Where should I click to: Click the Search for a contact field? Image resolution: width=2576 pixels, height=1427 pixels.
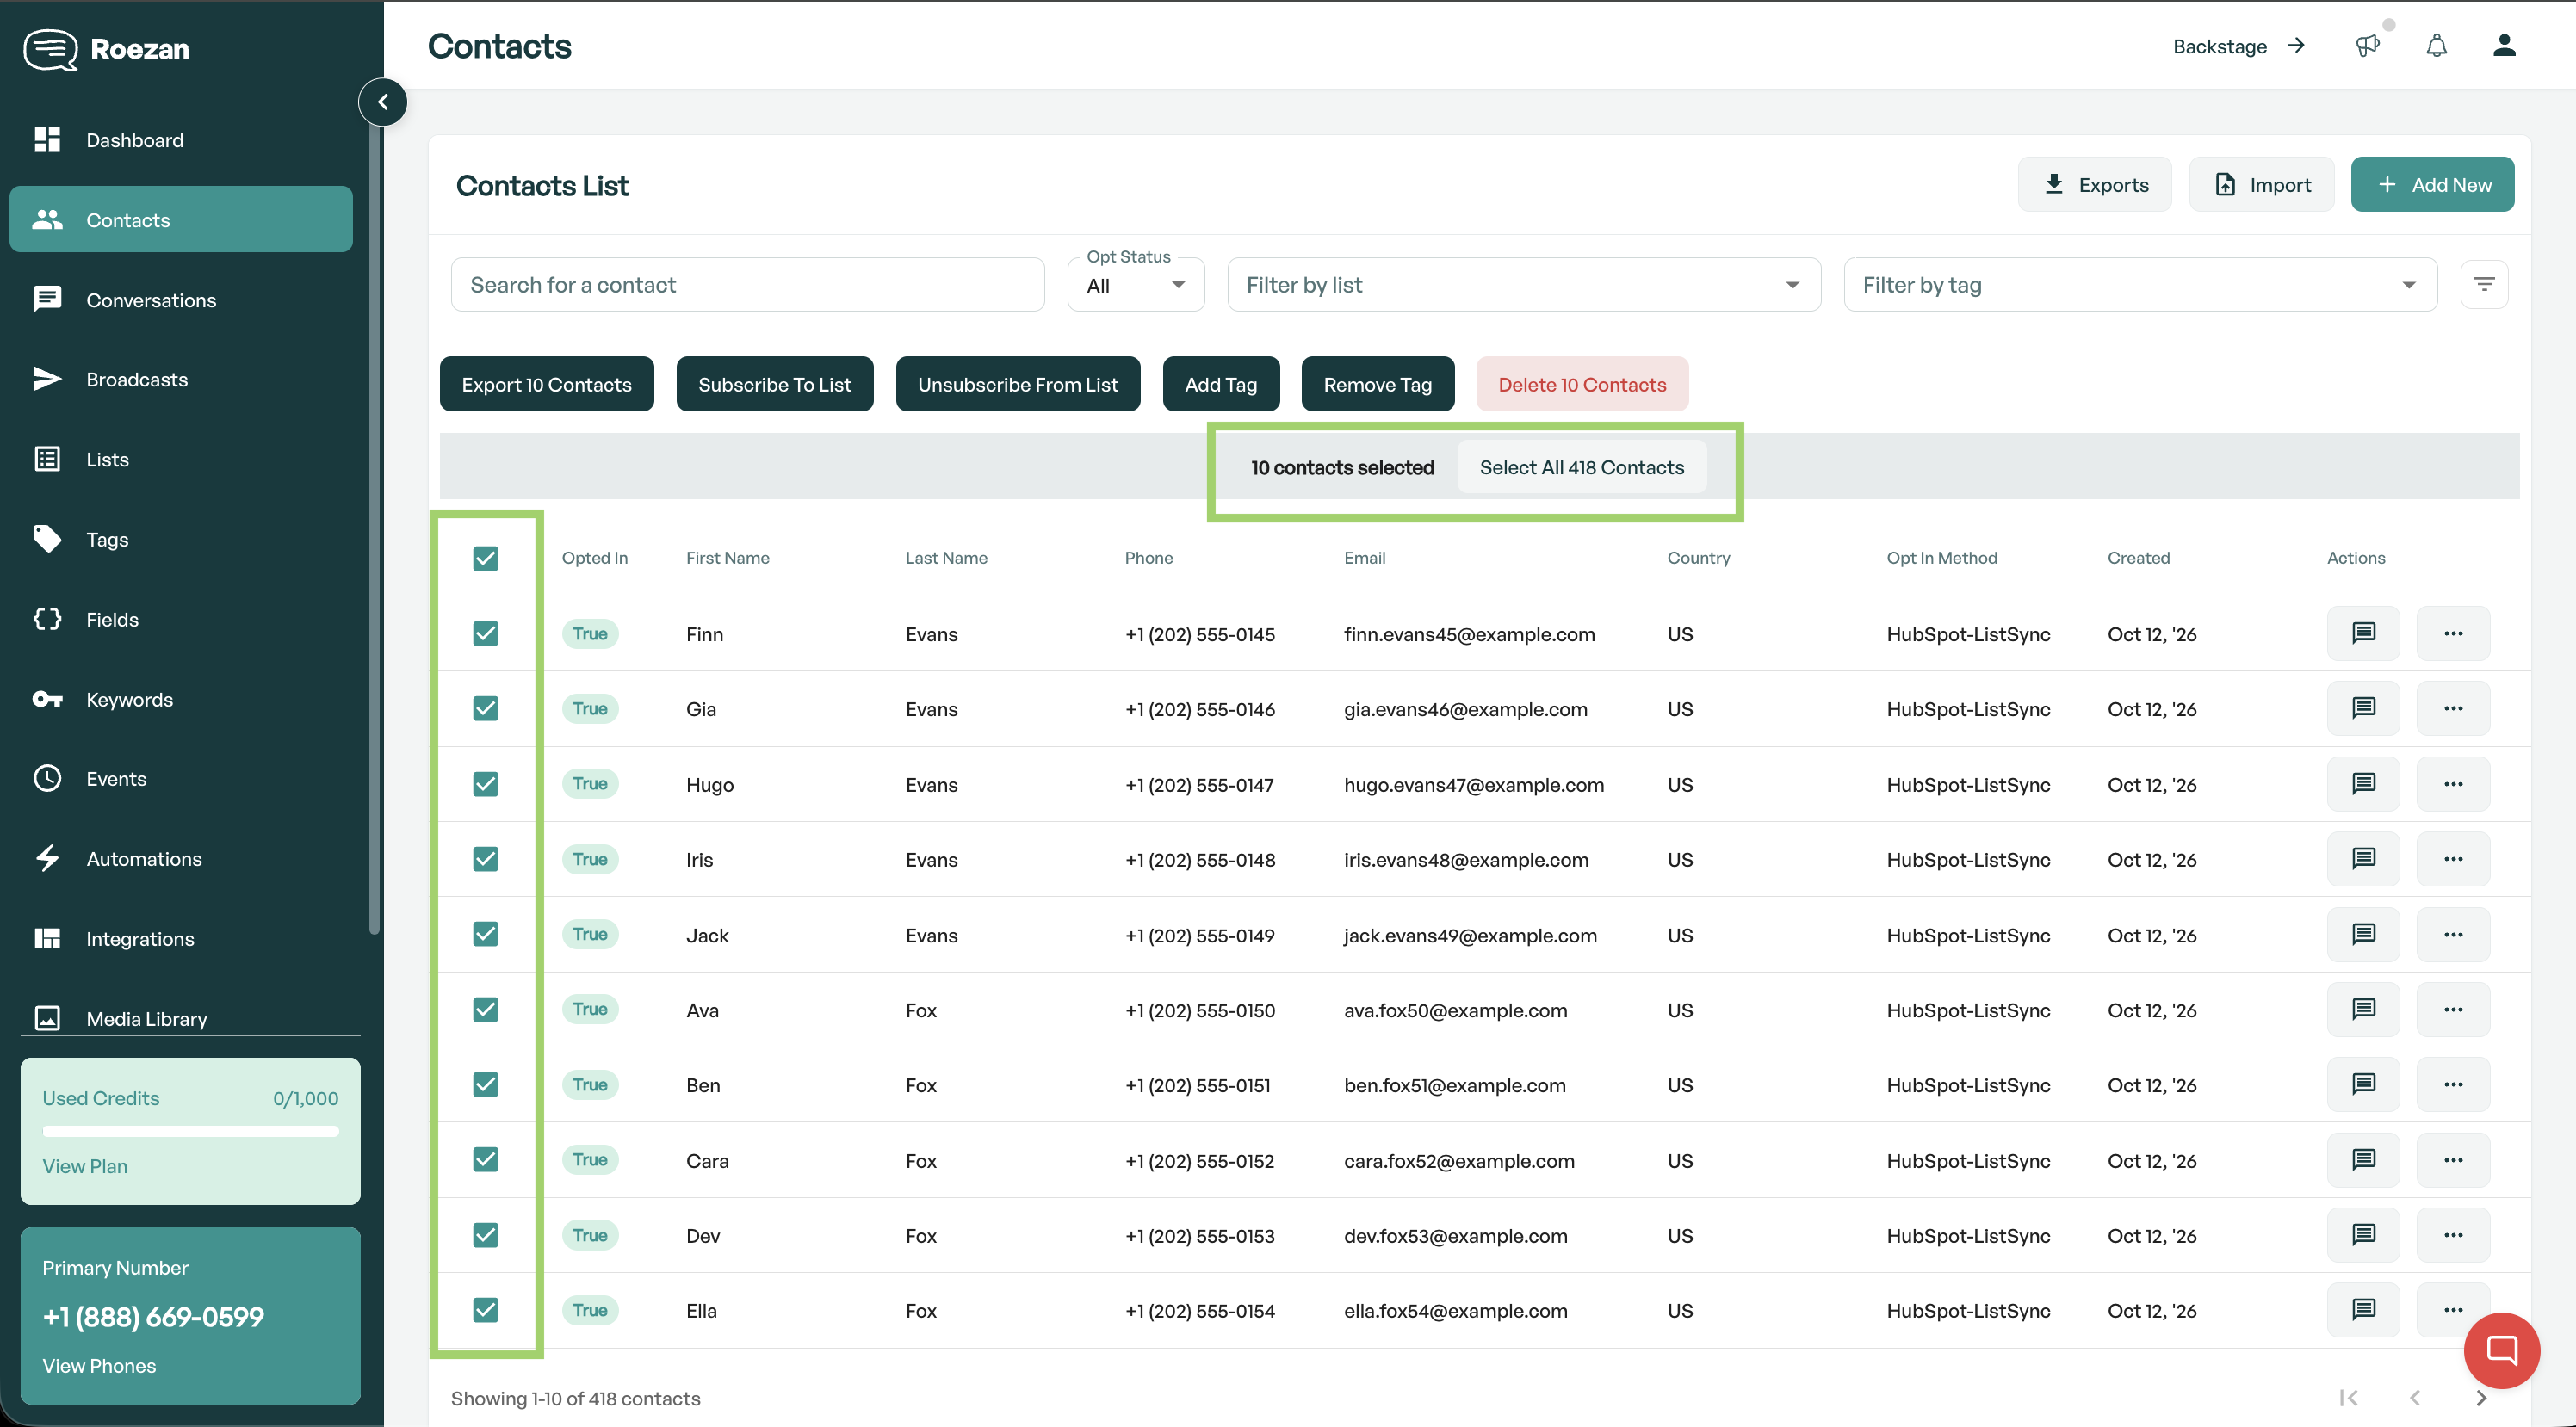pos(748,285)
